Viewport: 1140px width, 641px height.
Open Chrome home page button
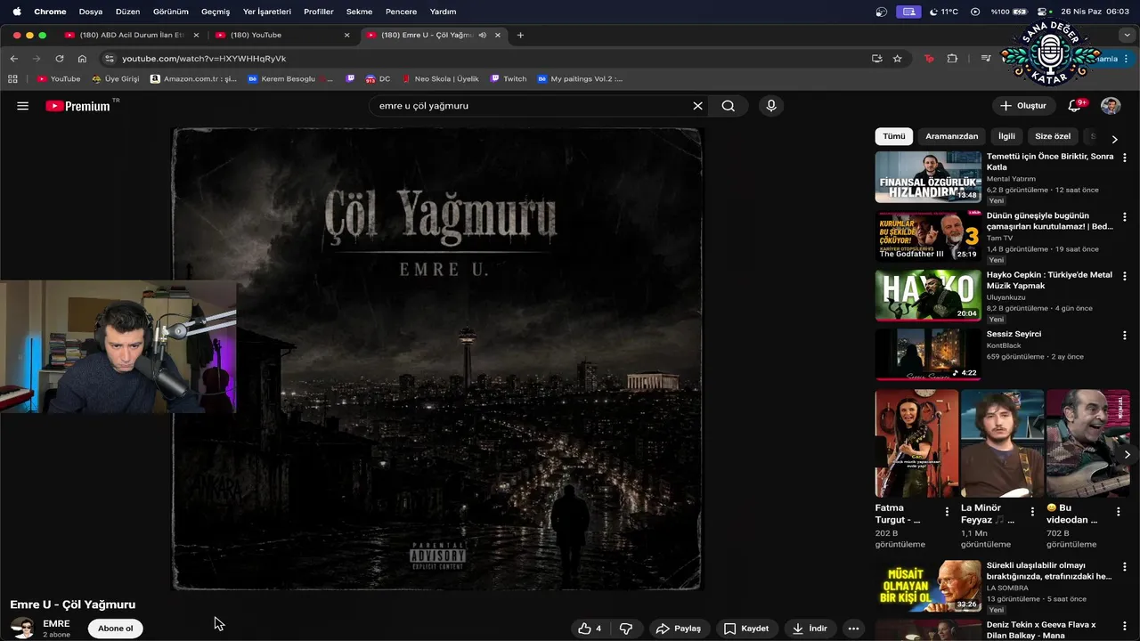pyautogui.click(x=82, y=59)
